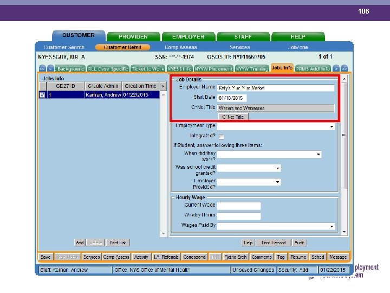This screenshot has width=390, height=293.
Task: Click Tag button
Action: 281,257
